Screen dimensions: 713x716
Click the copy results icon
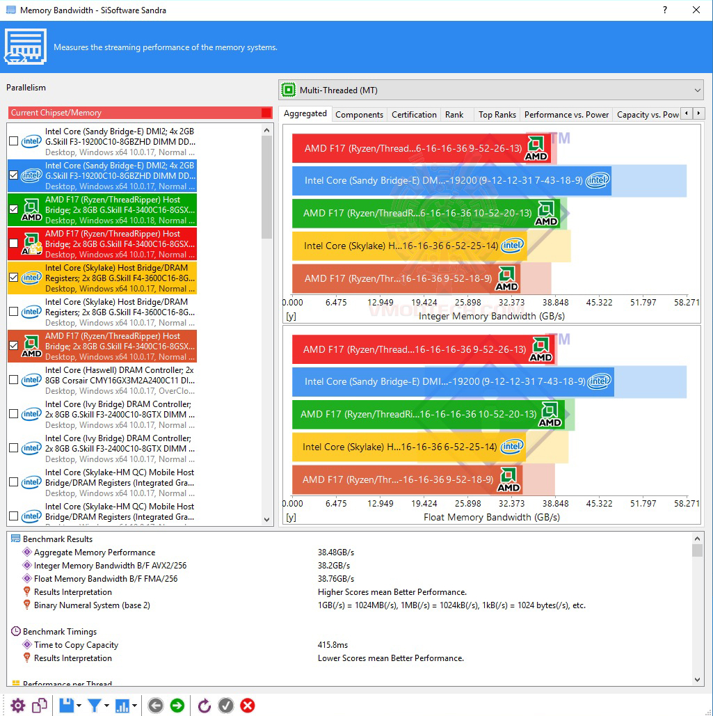coord(40,706)
